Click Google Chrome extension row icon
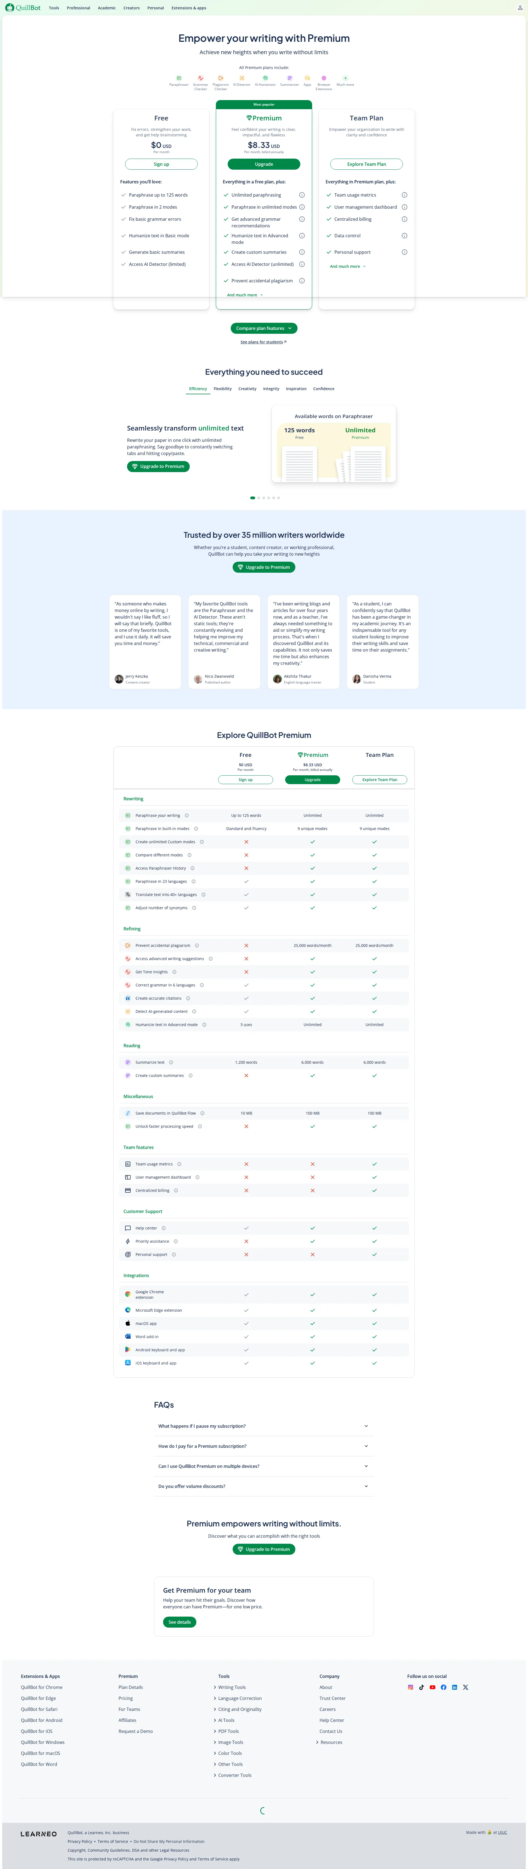The height and width of the screenshot is (1869, 528). tap(128, 1294)
